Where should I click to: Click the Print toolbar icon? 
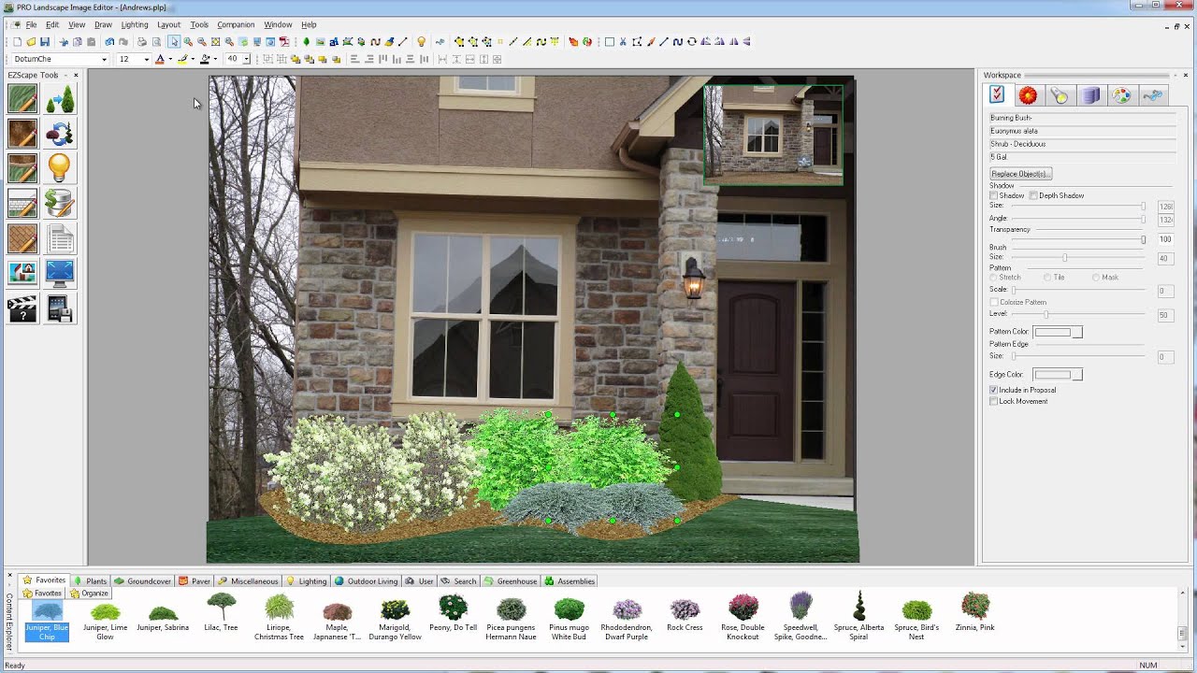tap(142, 42)
